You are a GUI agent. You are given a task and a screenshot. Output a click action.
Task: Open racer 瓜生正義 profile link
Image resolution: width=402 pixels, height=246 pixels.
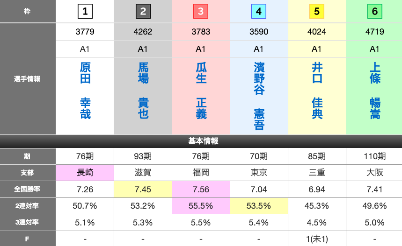(x=201, y=91)
